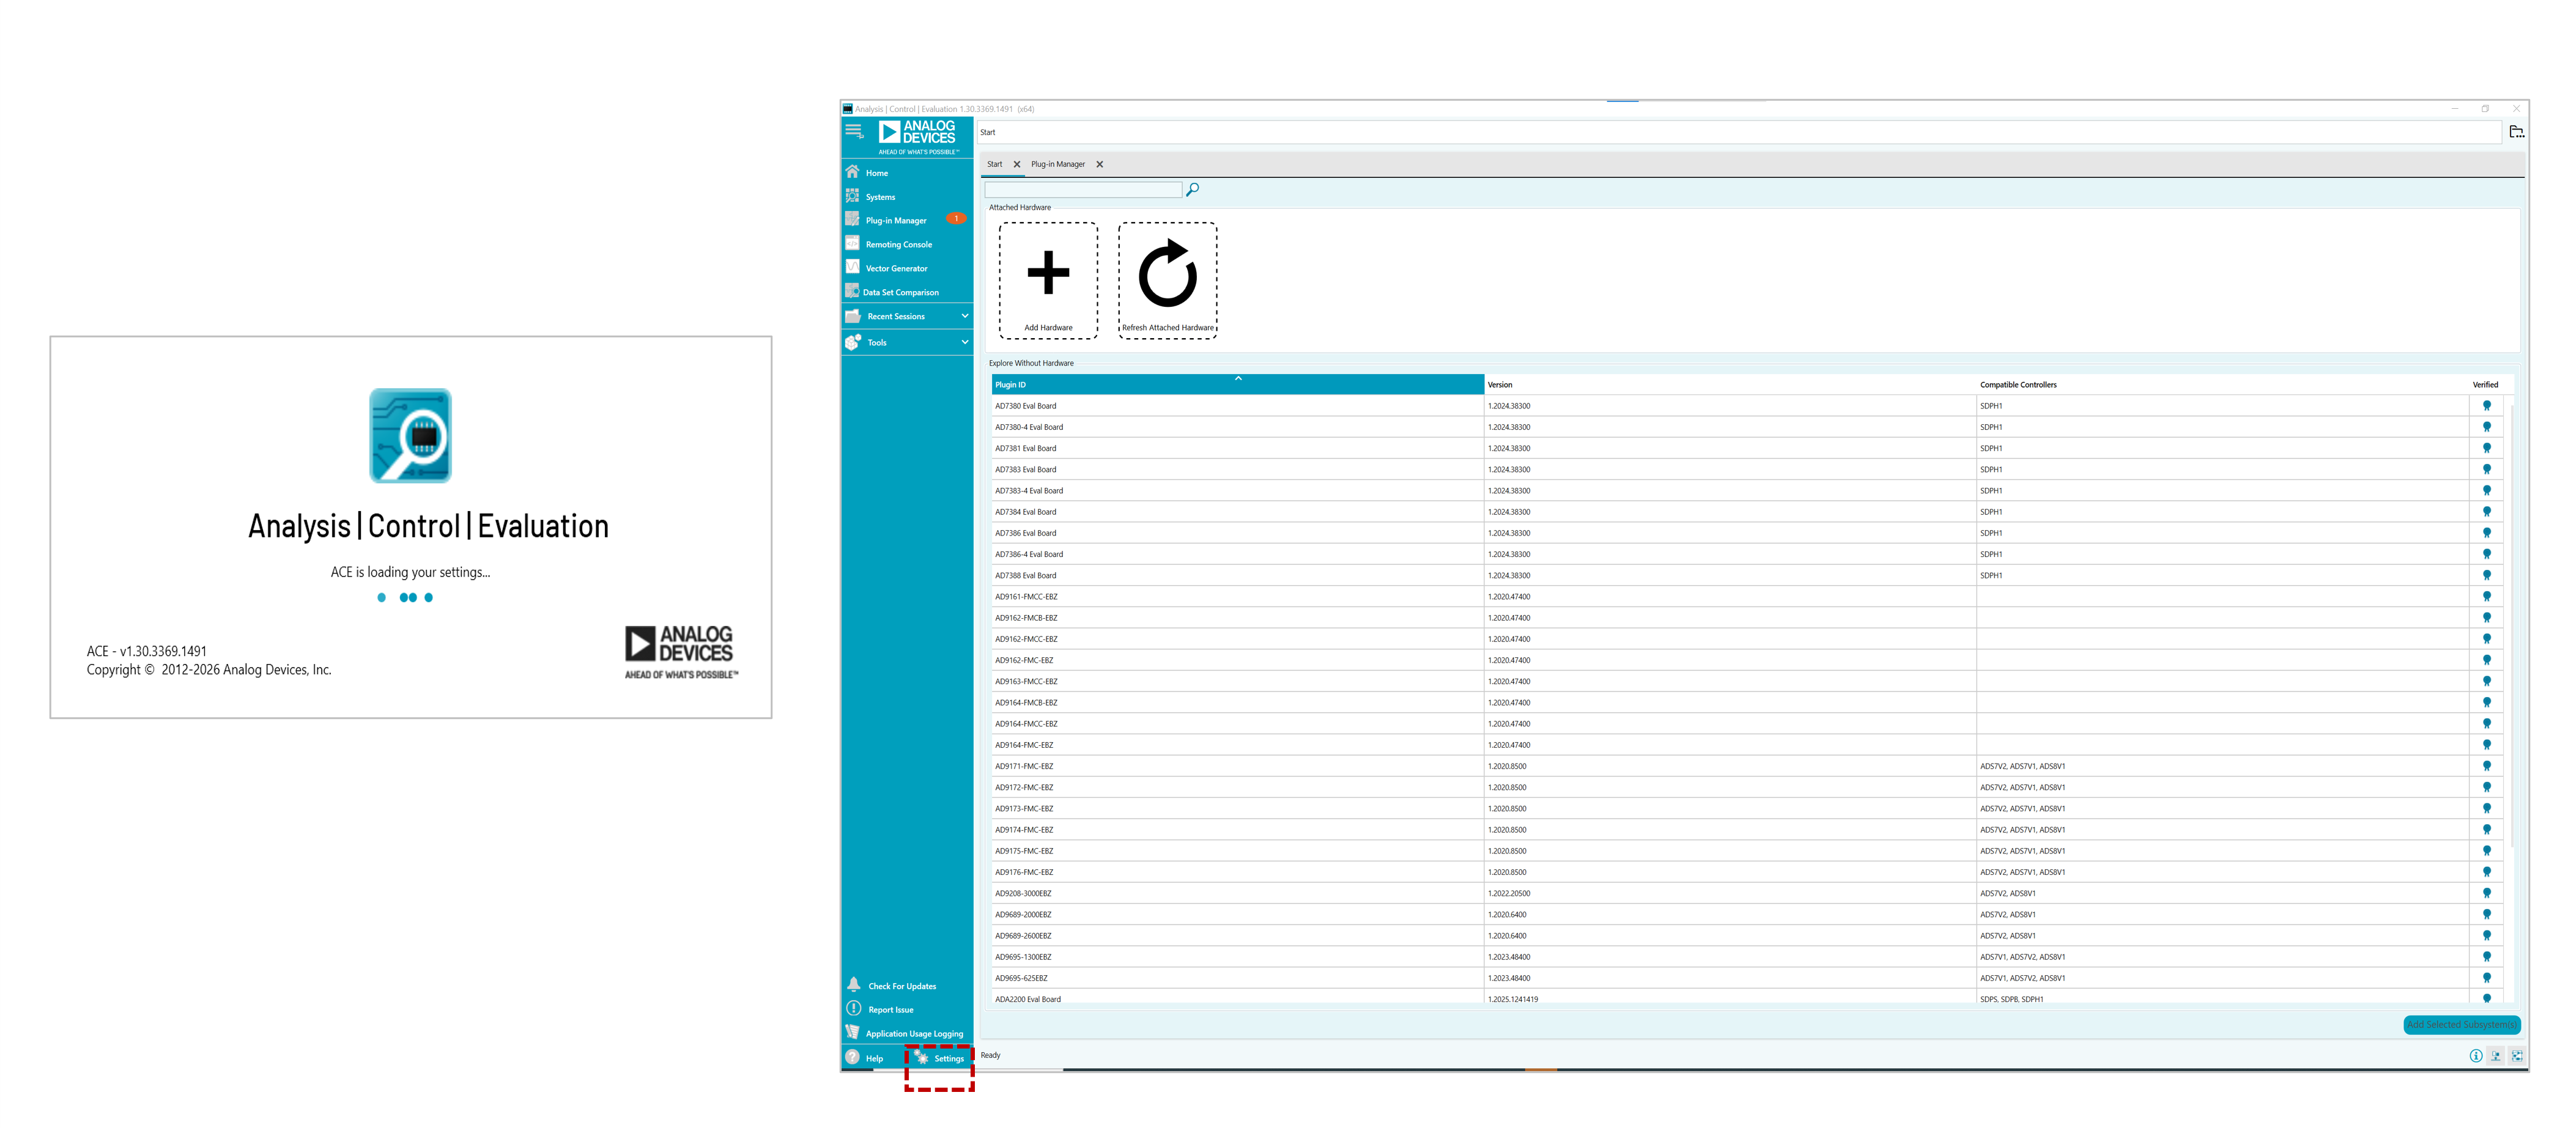
Task: Click the Ready status text
Action: tap(990, 1055)
